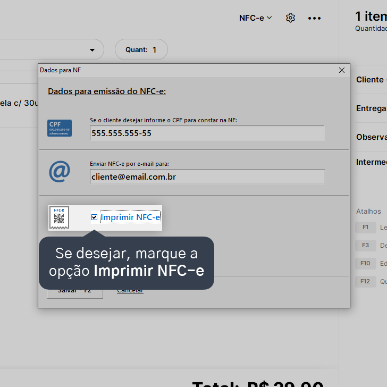
Task: Click the Cancelar link
Action: (x=130, y=291)
